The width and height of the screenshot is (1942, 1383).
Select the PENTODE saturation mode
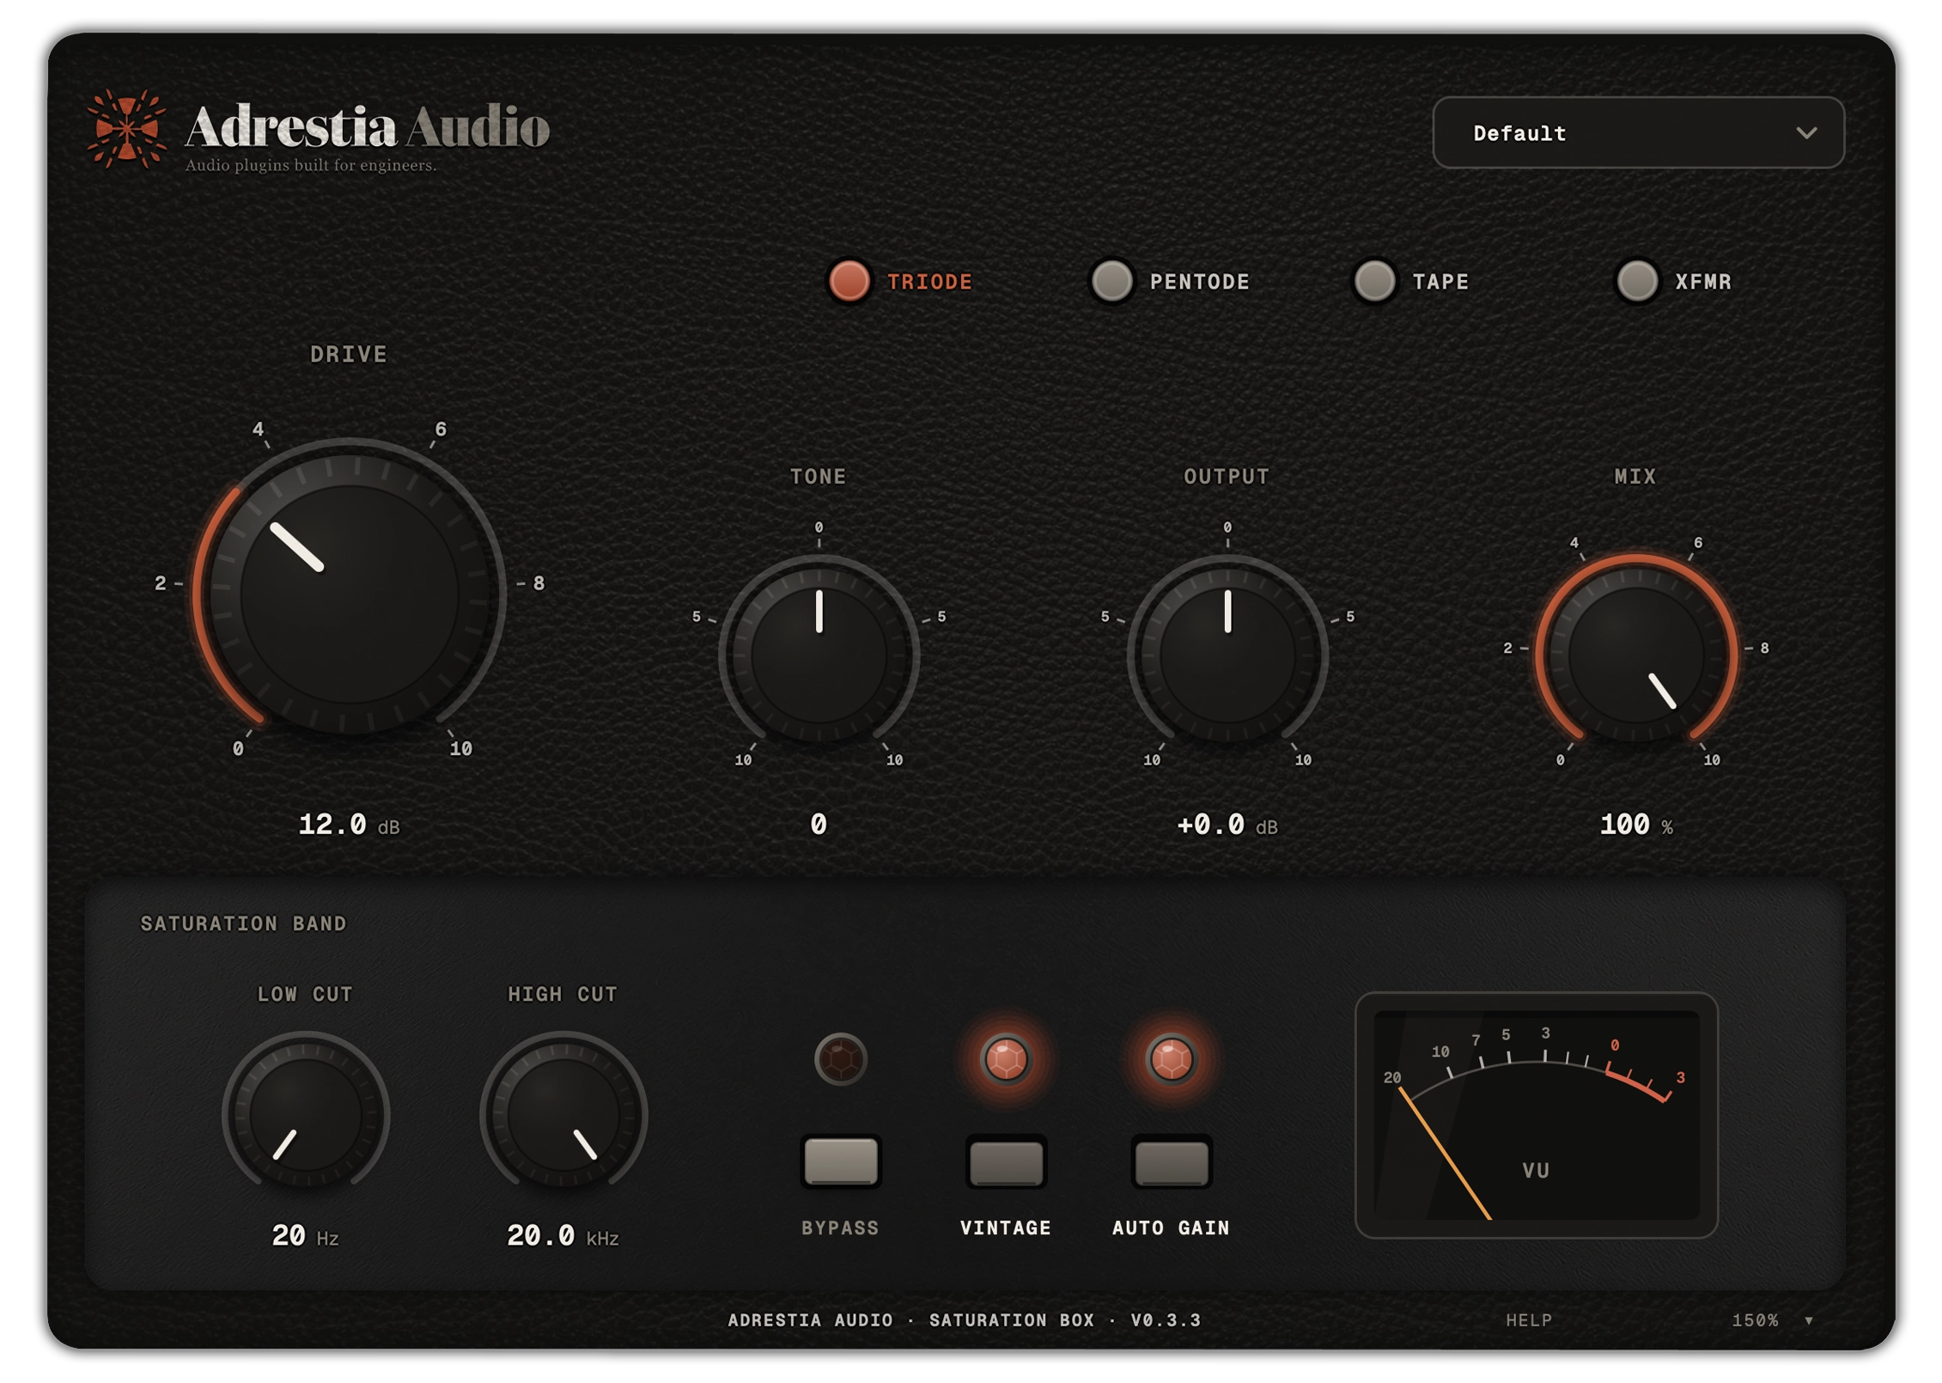click(1168, 281)
